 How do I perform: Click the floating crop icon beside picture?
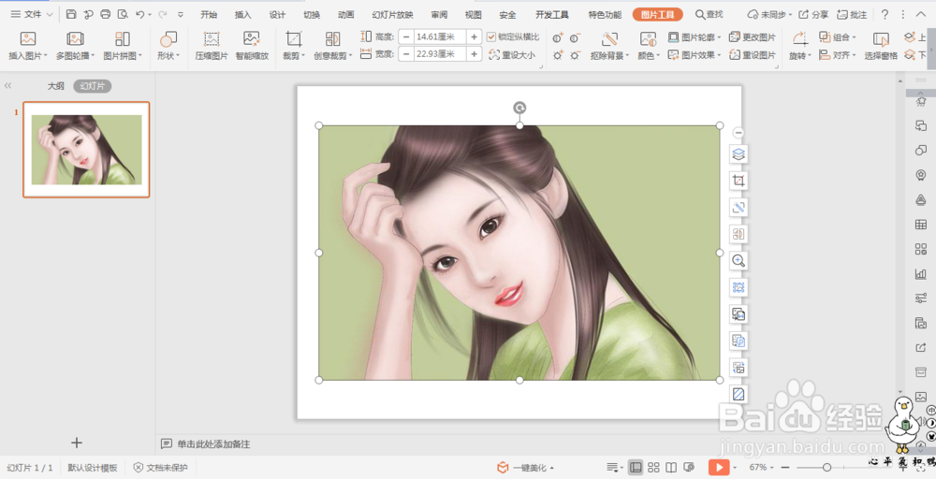[739, 181]
